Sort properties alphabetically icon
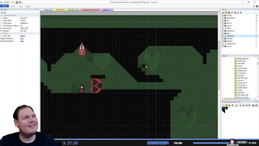Screen dimensions: 259x146 [5, 13]
